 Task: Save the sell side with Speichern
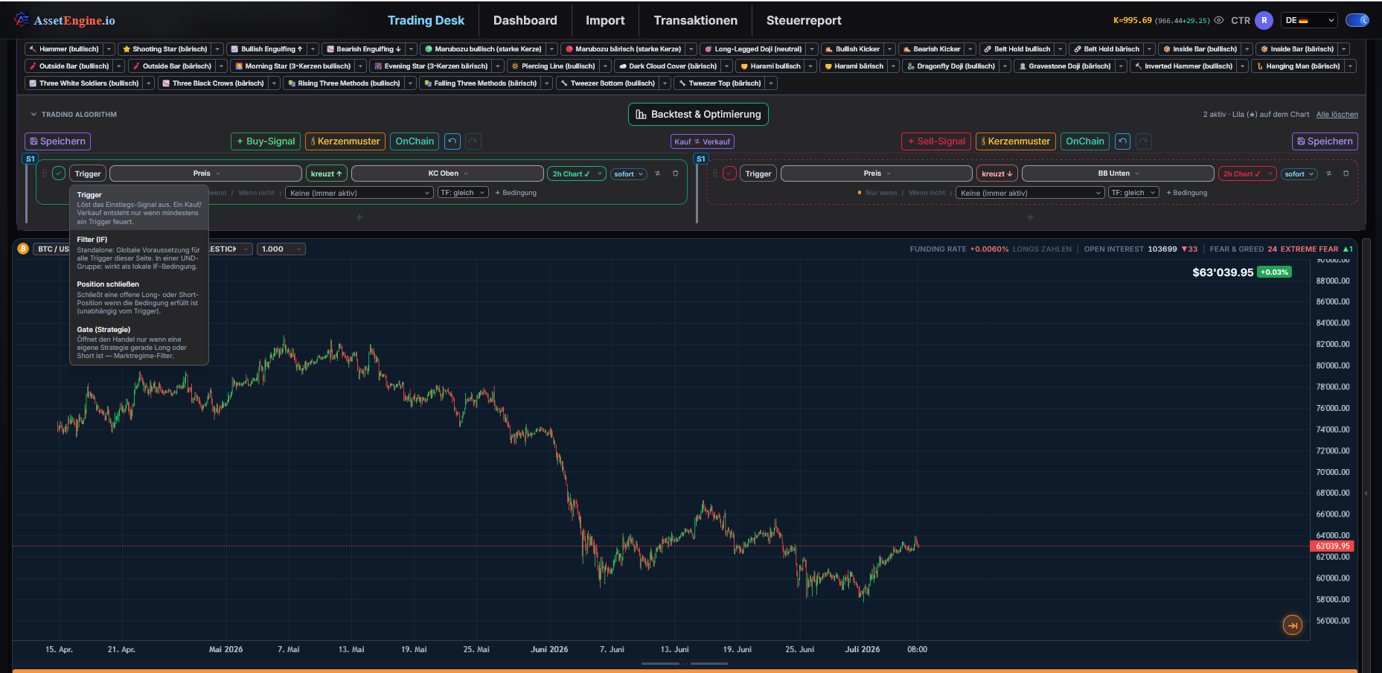[x=1325, y=141]
